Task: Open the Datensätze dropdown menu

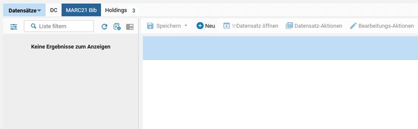Action: pyautogui.click(x=24, y=10)
